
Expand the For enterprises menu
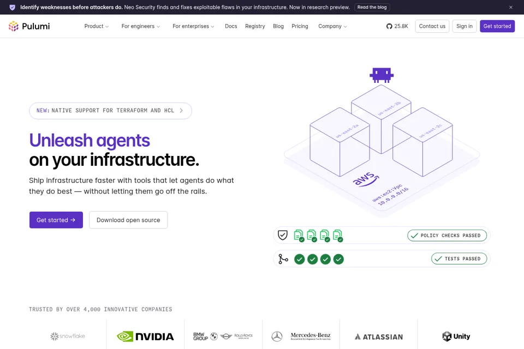193,26
